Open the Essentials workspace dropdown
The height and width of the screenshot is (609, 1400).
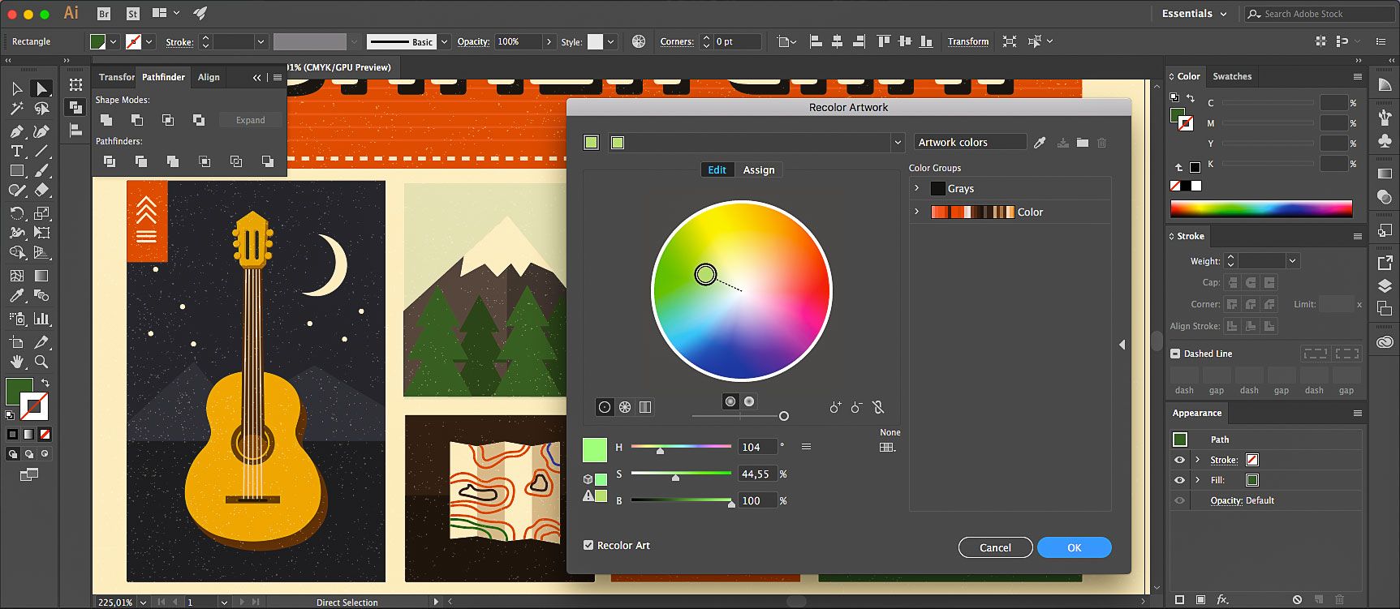click(x=1194, y=13)
